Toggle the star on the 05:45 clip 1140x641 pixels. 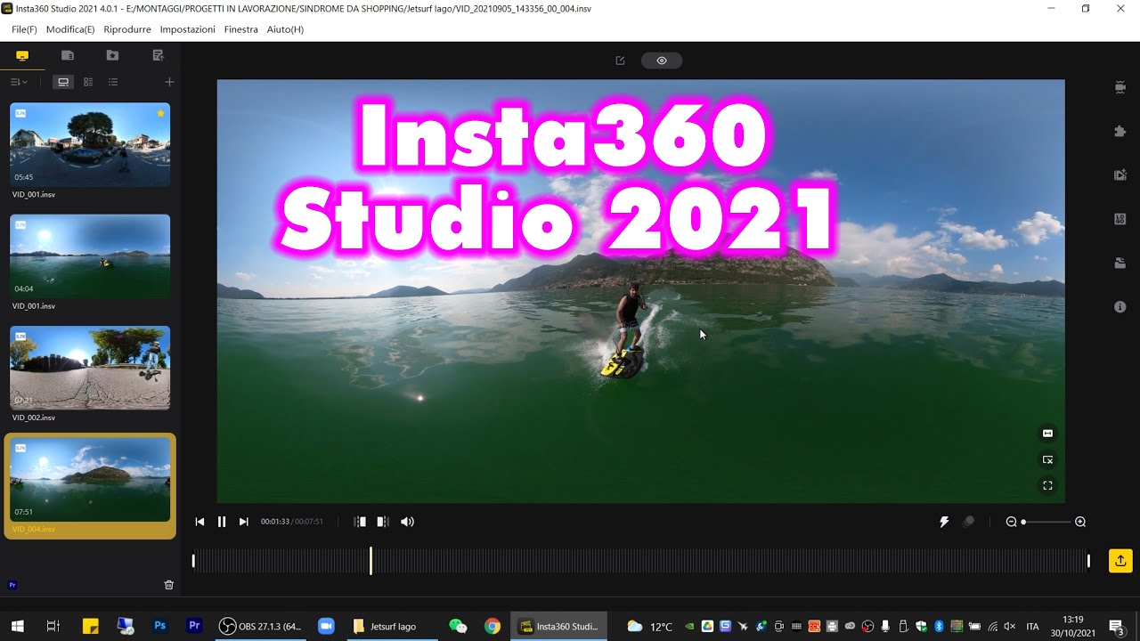tap(160, 113)
